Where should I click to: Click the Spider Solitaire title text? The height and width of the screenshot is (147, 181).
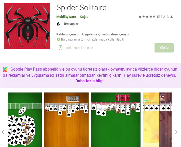click(81, 8)
